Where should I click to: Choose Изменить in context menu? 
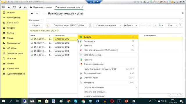coord(108,46)
